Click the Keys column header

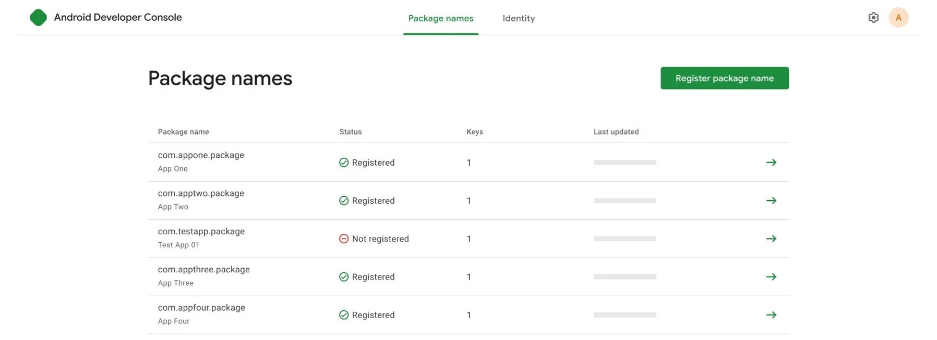tap(474, 132)
